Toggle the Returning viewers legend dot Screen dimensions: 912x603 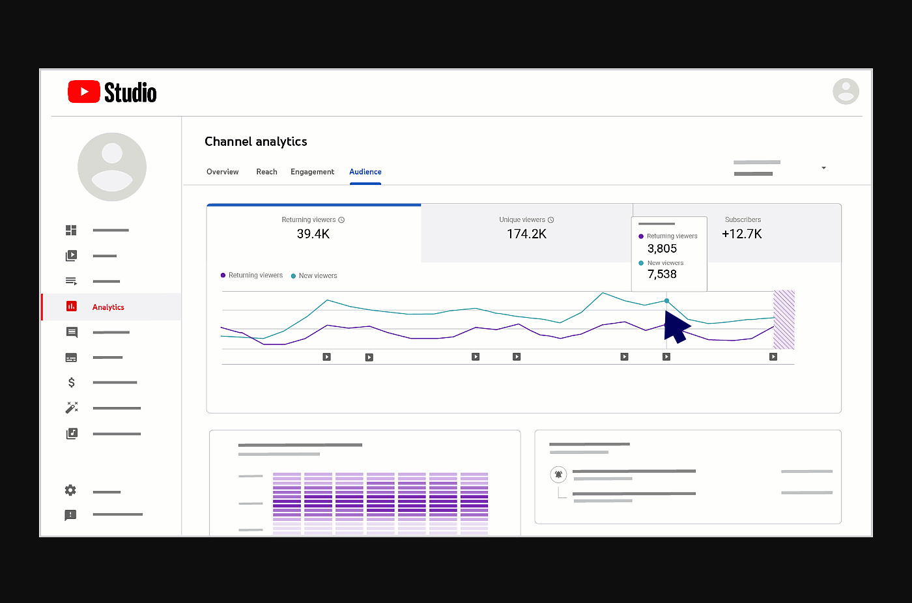coord(223,275)
